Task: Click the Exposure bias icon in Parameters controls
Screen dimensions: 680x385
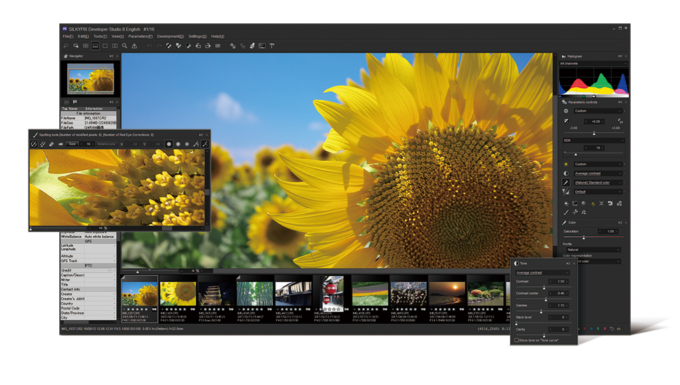Action: coord(565,121)
